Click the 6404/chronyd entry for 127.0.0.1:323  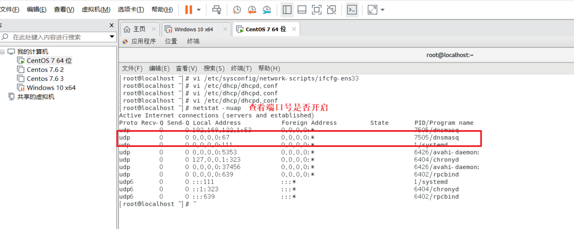tap(436, 160)
